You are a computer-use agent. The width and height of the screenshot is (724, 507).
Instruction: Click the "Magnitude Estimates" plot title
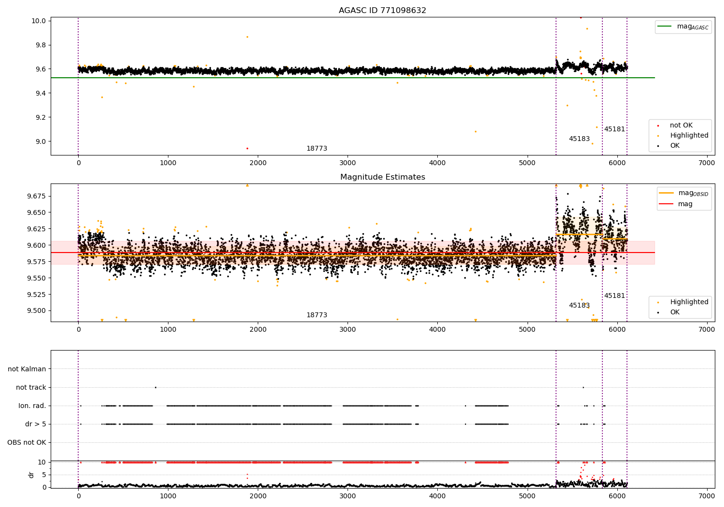(x=382, y=177)
